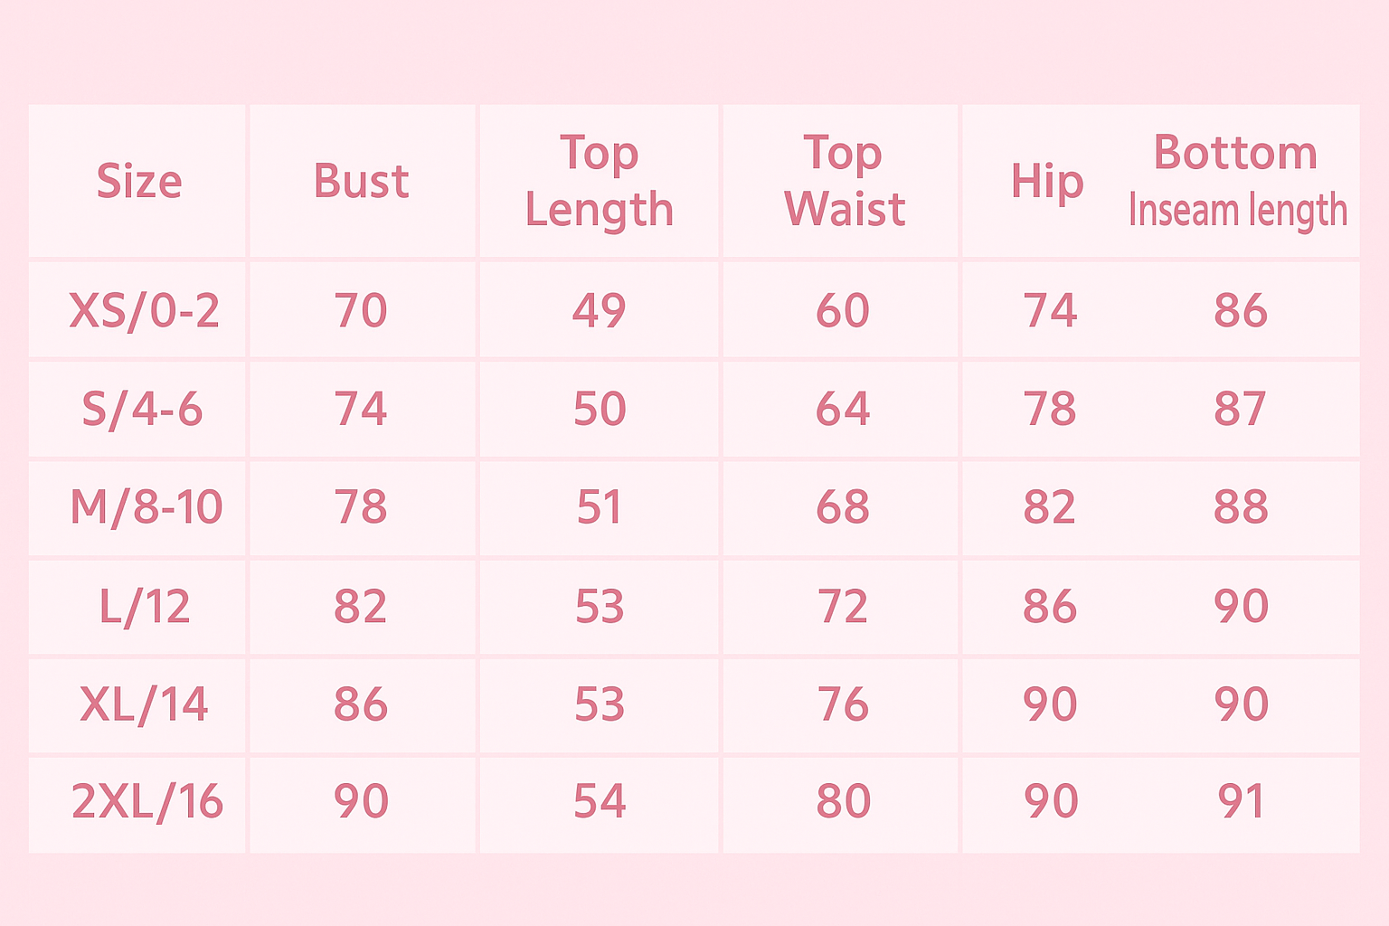Select the XL/14 size row label

pos(144,704)
